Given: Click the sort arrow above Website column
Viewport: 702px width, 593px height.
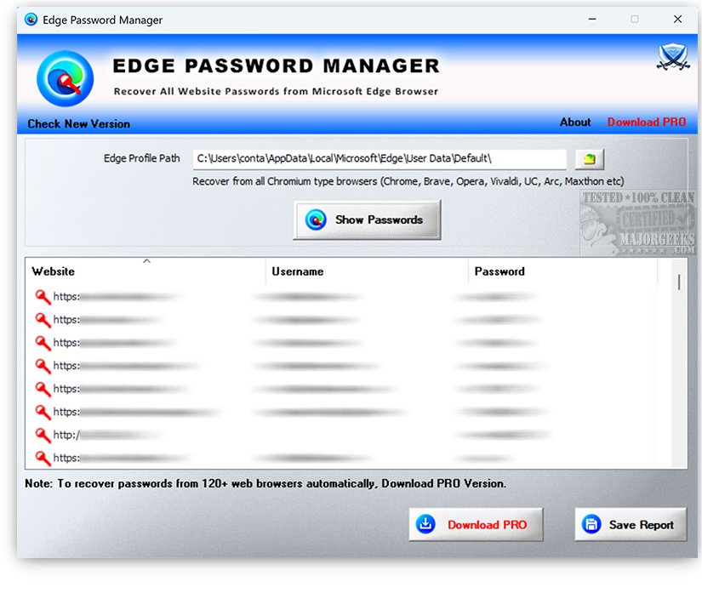Looking at the screenshot, I should tap(146, 261).
